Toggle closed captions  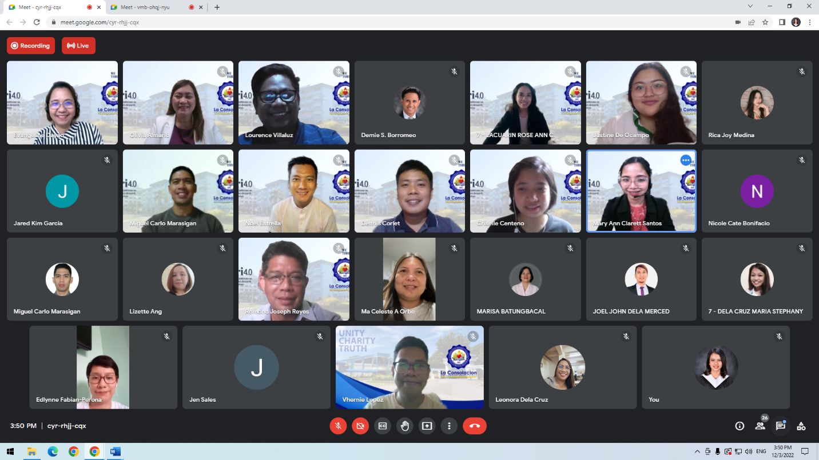pyautogui.click(x=383, y=426)
